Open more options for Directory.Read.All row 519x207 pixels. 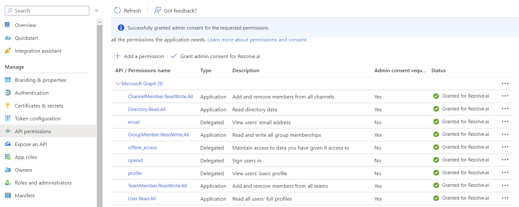[505, 109]
